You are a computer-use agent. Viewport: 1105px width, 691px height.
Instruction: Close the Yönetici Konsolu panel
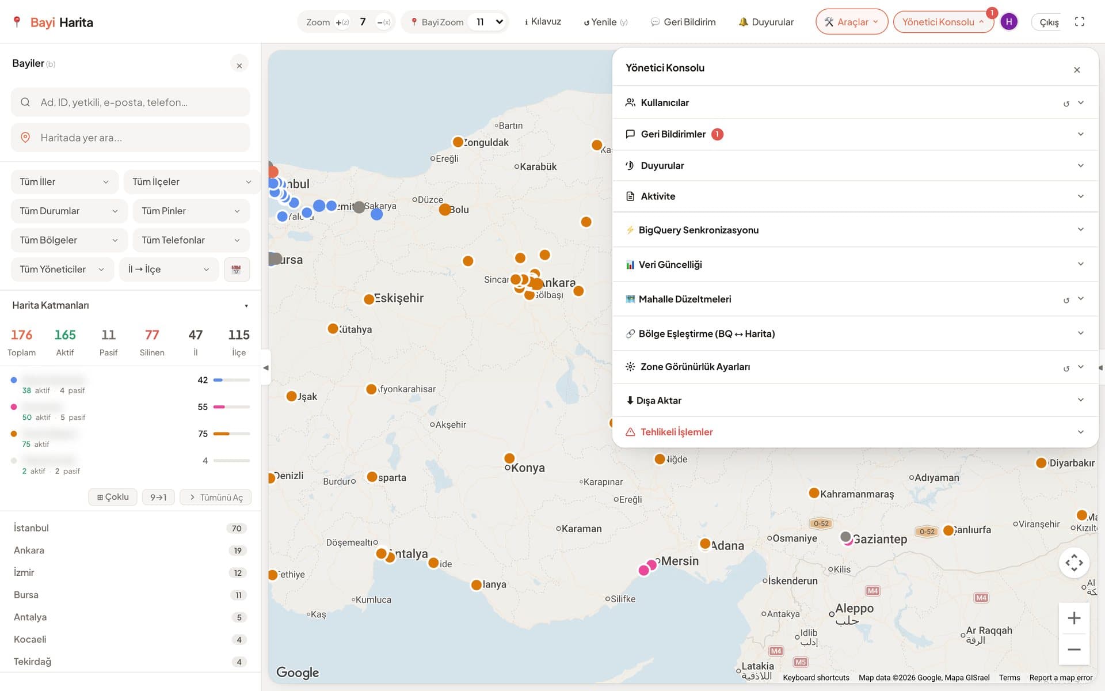(x=1077, y=70)
